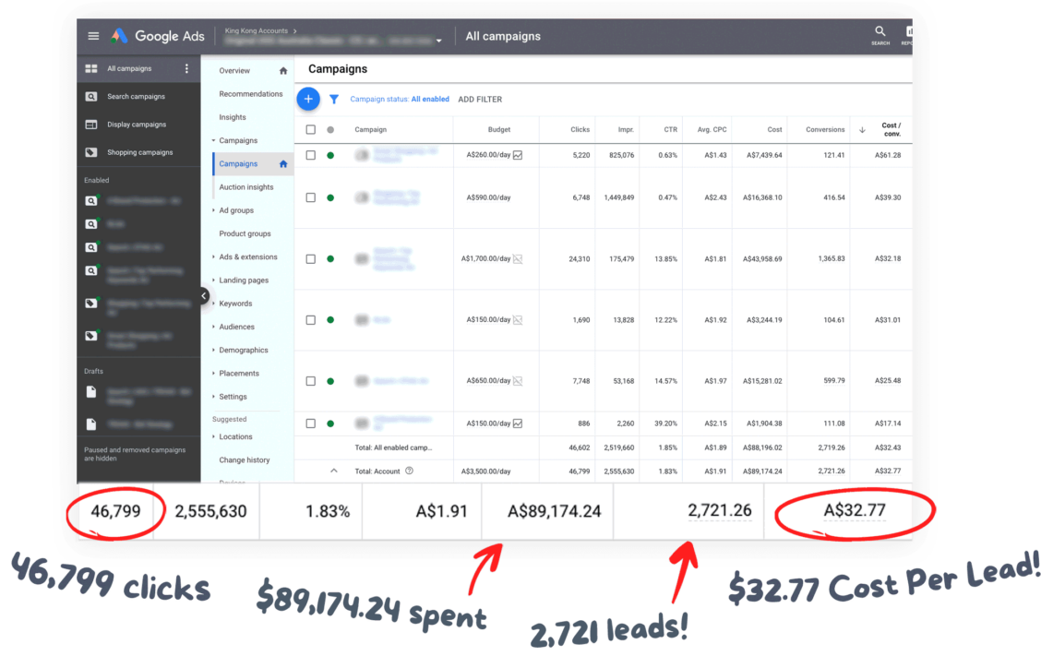Open the three-dot menu beside All campaigns
Image resolution: width=1041 pixels, height=656 pixels.
(x=187, y=68)
